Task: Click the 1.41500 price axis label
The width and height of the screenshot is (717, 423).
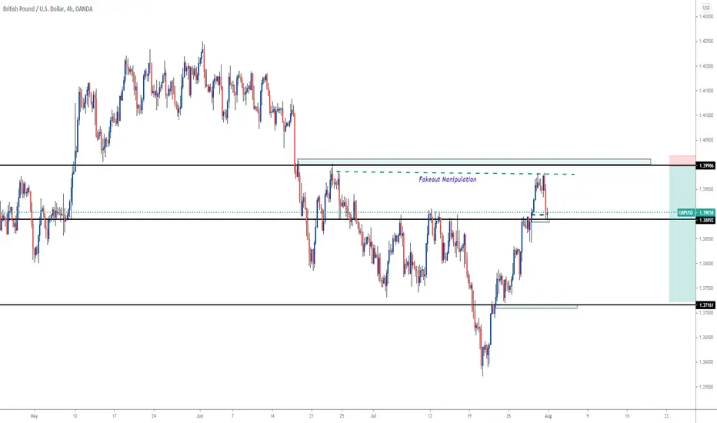Action: pyautogui.click(x=706, y=91)
